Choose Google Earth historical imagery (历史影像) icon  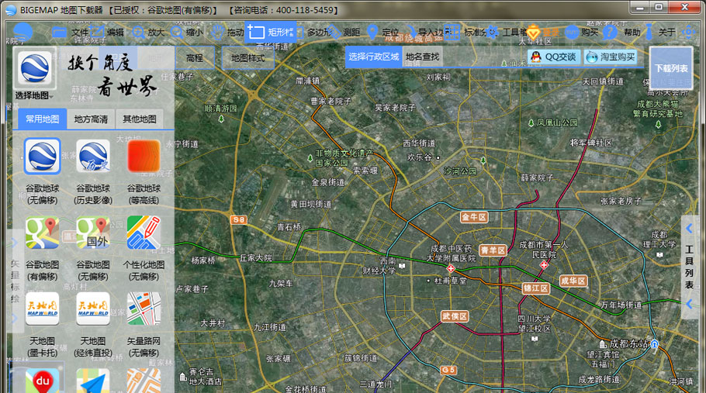click(93, 157)
